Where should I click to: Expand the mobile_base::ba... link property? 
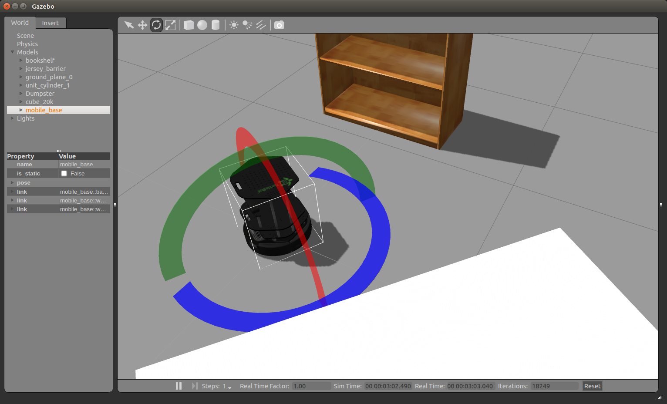(12, 192)
